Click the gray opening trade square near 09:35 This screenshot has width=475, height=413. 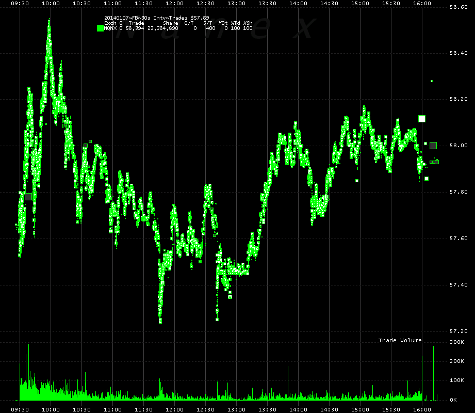pyautogui.click(x=28, y=197)
